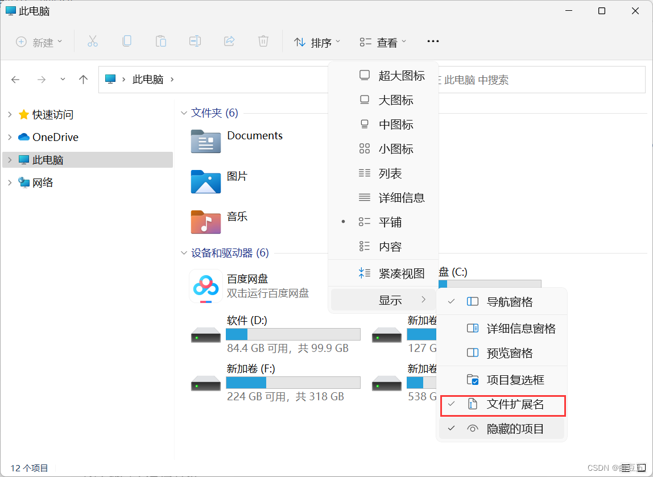This screenshot has height=477, width=653.
Task: Click the 网络 network icon in sidebar
Action: pos(24,182)
